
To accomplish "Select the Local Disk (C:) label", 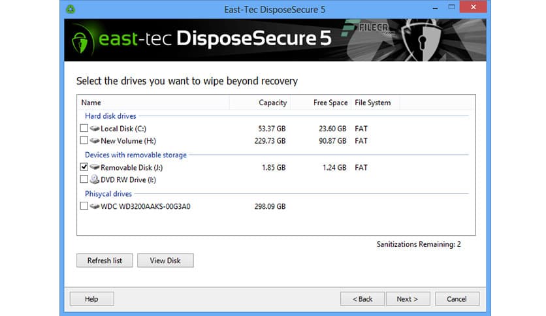I will click(x=123, y=129).
